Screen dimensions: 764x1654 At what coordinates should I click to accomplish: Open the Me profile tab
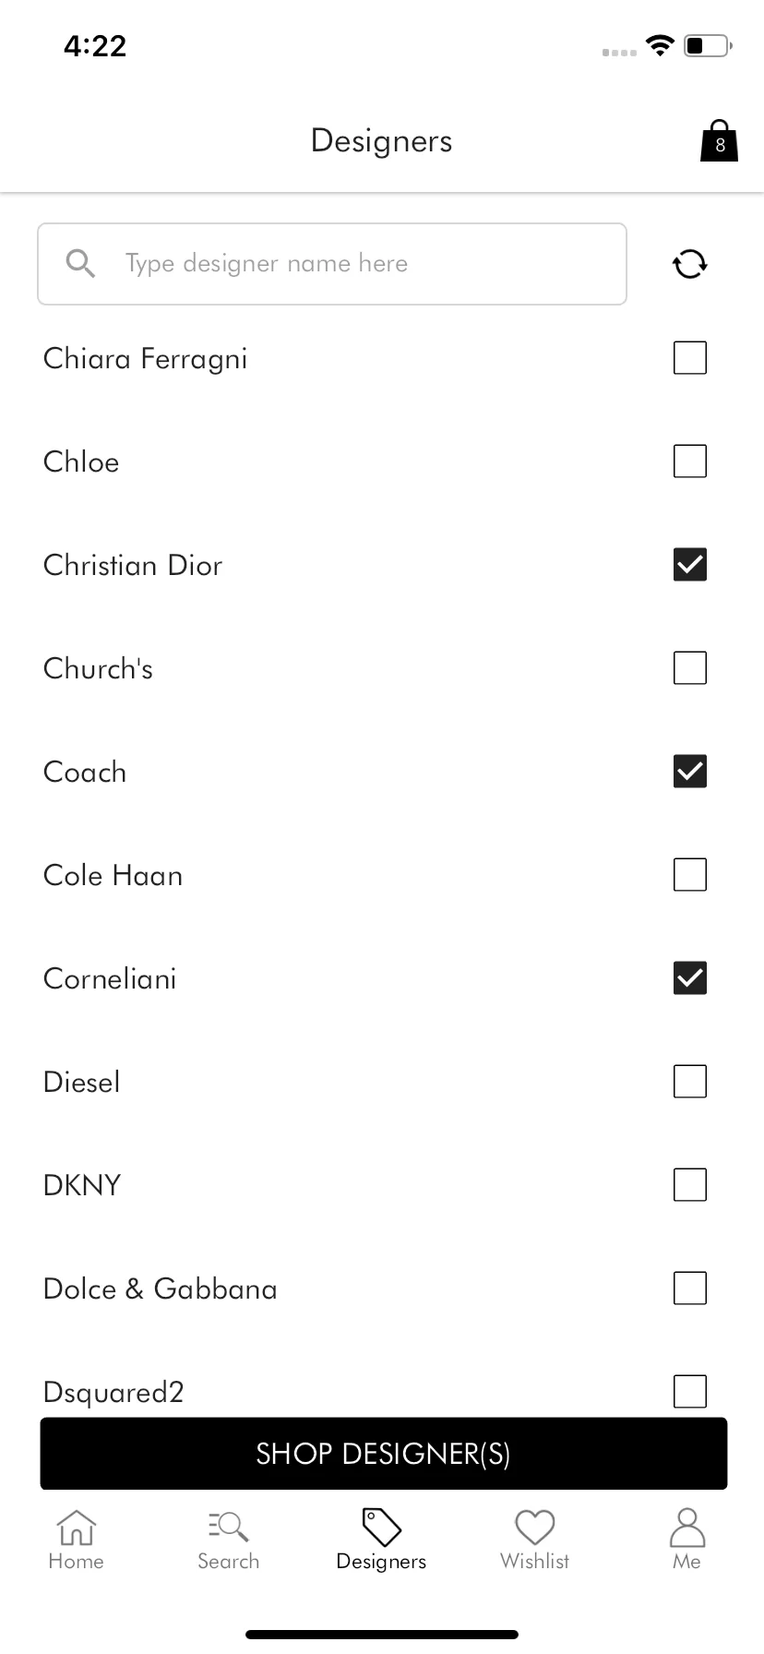click(686, 1540)
